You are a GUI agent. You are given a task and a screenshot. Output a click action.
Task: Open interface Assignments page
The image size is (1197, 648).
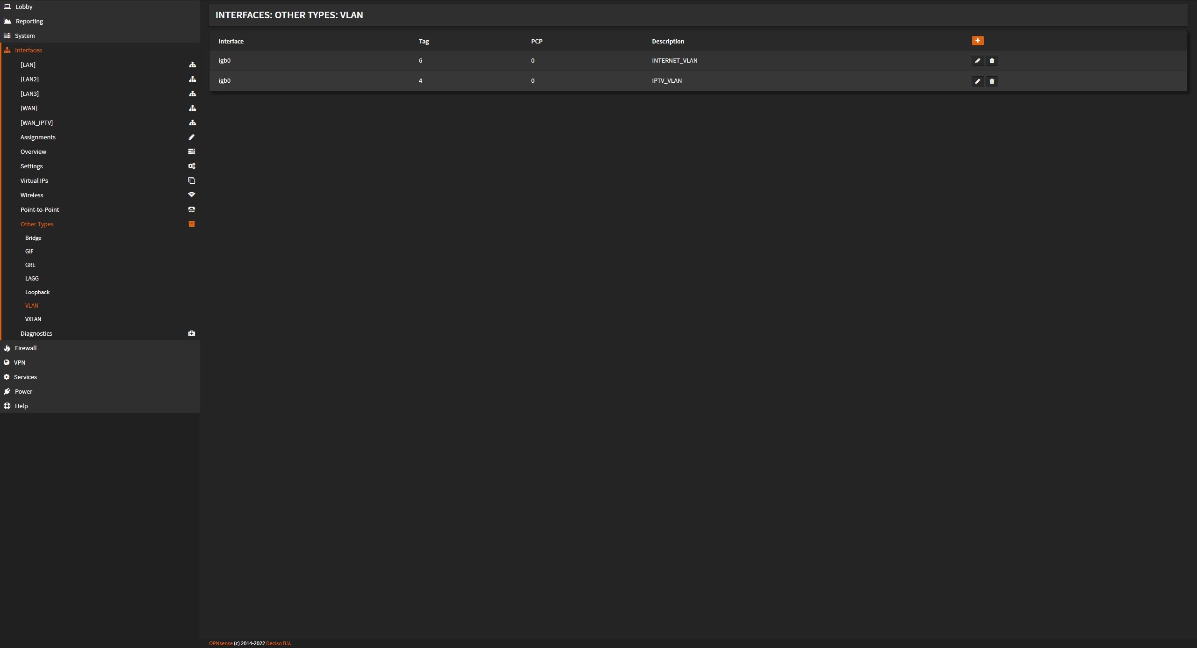[x=38, y=137]
